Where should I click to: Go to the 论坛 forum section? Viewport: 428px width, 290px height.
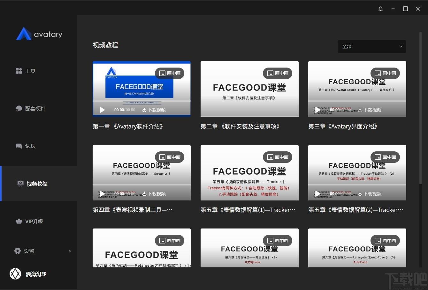pyautogui.click(x=26, y=146)
